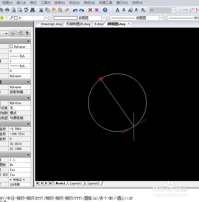Screen dimensions: 199x202
Task: Click the edit text pencil icon
Action: coord(137,10)
